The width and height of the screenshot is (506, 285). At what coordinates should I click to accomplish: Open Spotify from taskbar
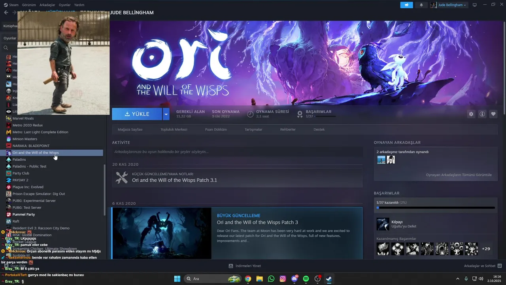tap(306, 279)
